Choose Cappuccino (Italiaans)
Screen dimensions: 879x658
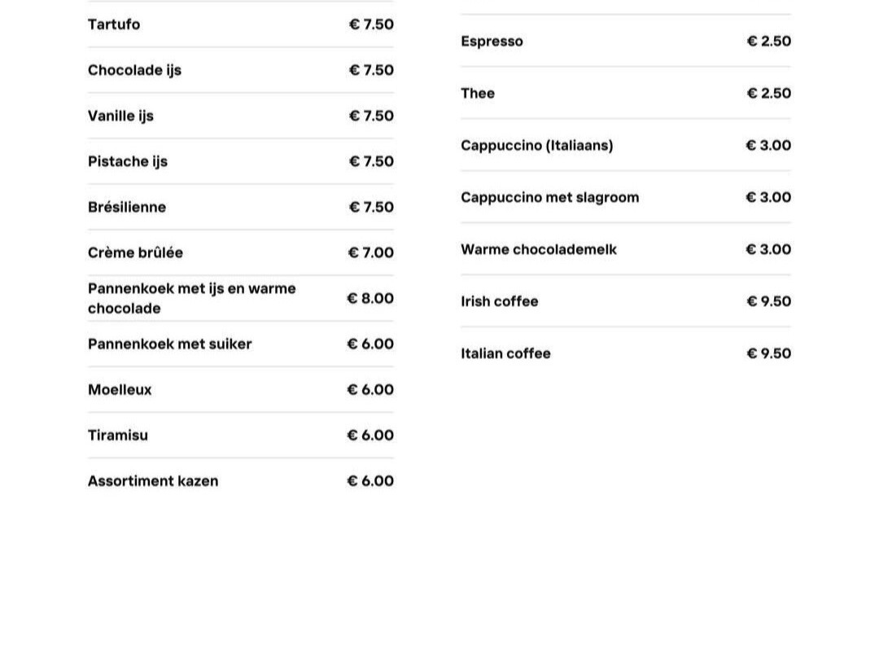(x=536, y=145)
